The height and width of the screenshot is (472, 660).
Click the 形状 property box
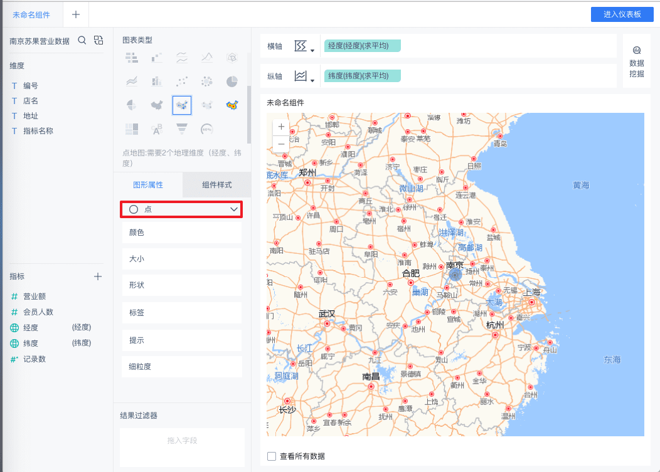click(182, 285)
